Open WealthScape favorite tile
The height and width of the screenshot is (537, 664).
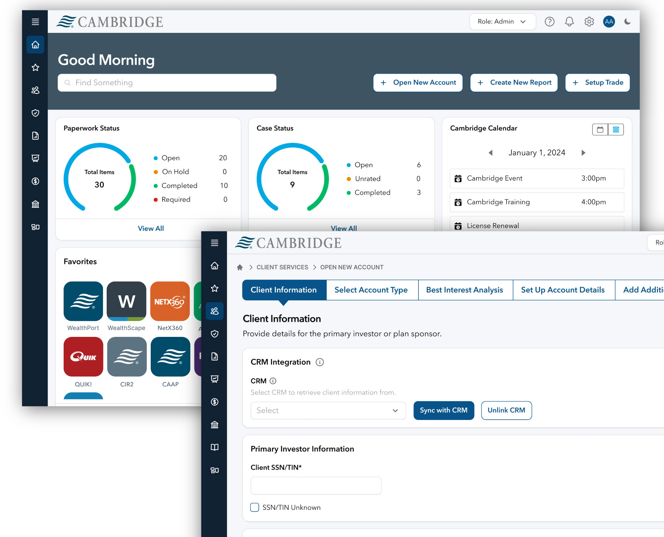click(x=126, y=301)
